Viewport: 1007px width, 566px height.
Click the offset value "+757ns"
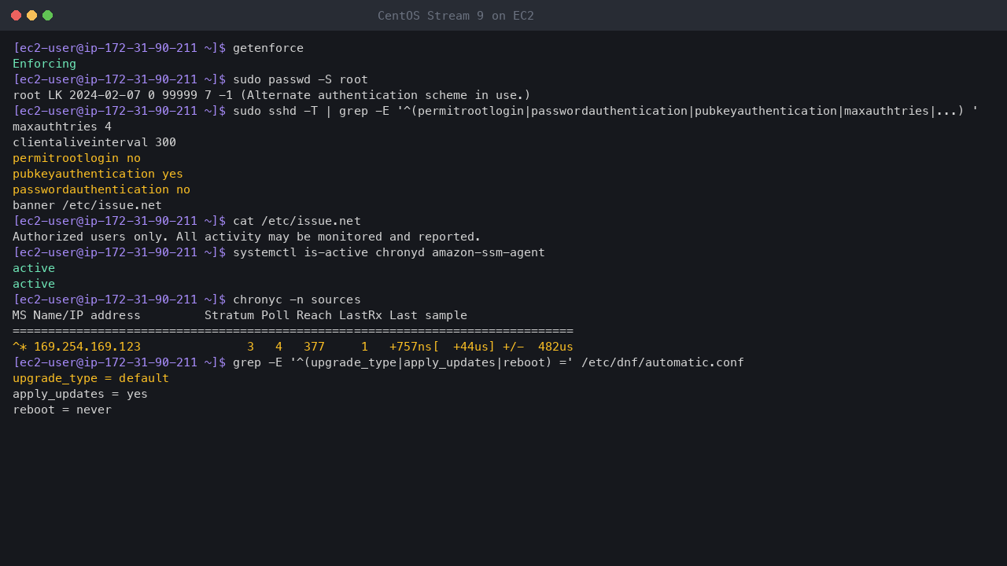click(411, 347)
